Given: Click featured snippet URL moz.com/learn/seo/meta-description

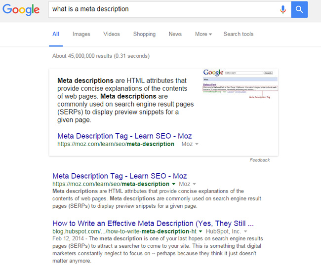Looking at the screenshot, I should click(x=116, y=144).
